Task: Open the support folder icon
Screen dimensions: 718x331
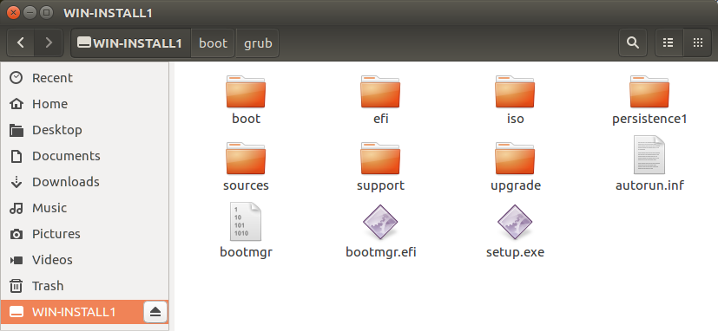Action: 380,159
